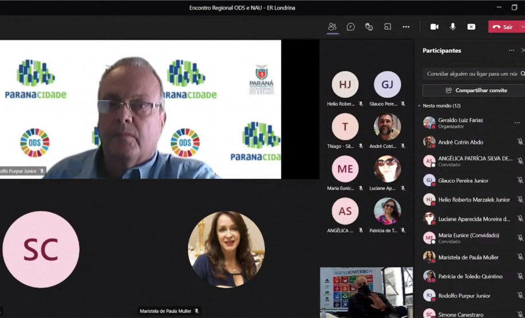525x318 pixels.
Task: Open more options in Participantes header
Action: click(511, 50)
